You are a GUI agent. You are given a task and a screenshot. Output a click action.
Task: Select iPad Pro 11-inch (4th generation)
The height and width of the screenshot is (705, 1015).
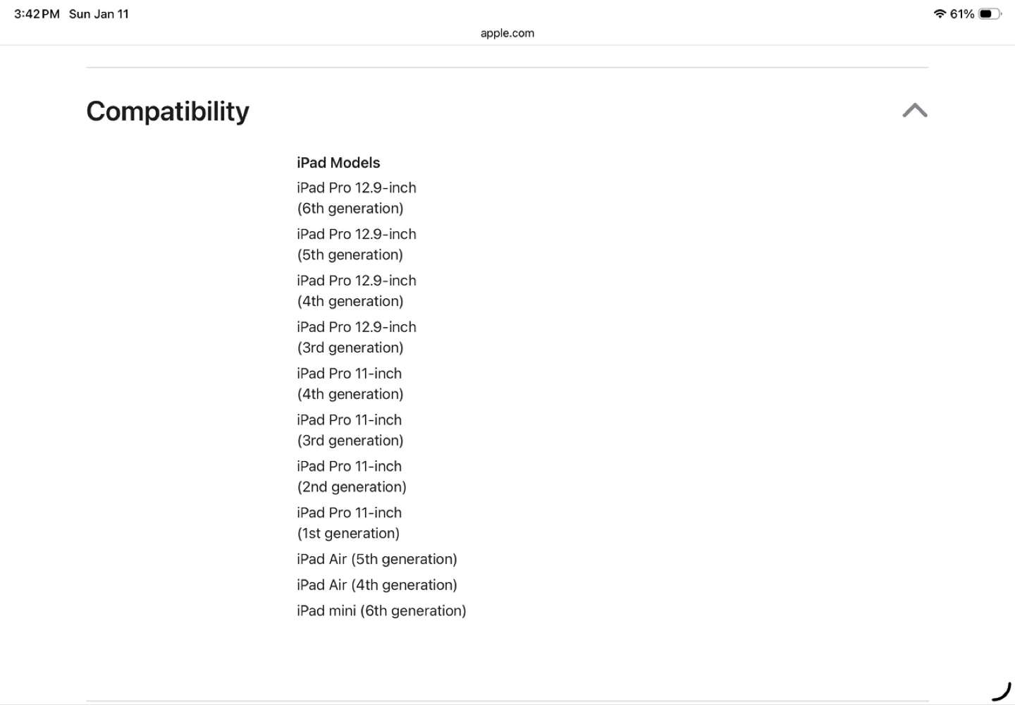[x=350, y=384]
